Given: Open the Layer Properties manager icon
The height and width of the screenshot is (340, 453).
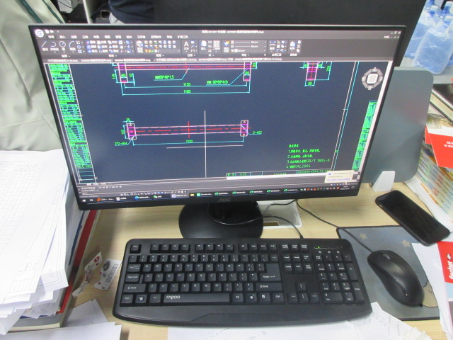Looking at the screenshot, I should click(x=139, y=44).
